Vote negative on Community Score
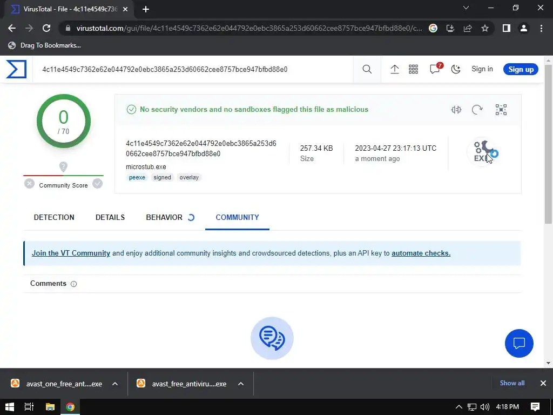This screenshot has width=553, height=415. click(x=29, y=184)
